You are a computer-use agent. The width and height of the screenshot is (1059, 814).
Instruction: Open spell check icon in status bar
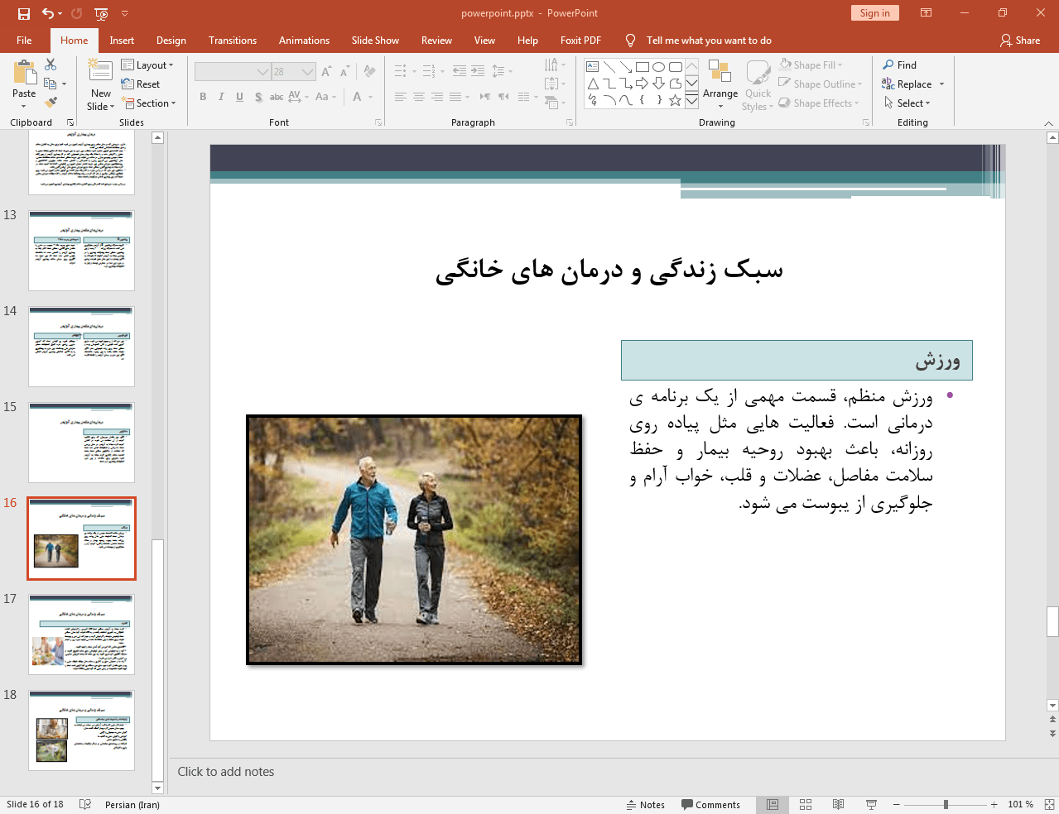[84, 804]
